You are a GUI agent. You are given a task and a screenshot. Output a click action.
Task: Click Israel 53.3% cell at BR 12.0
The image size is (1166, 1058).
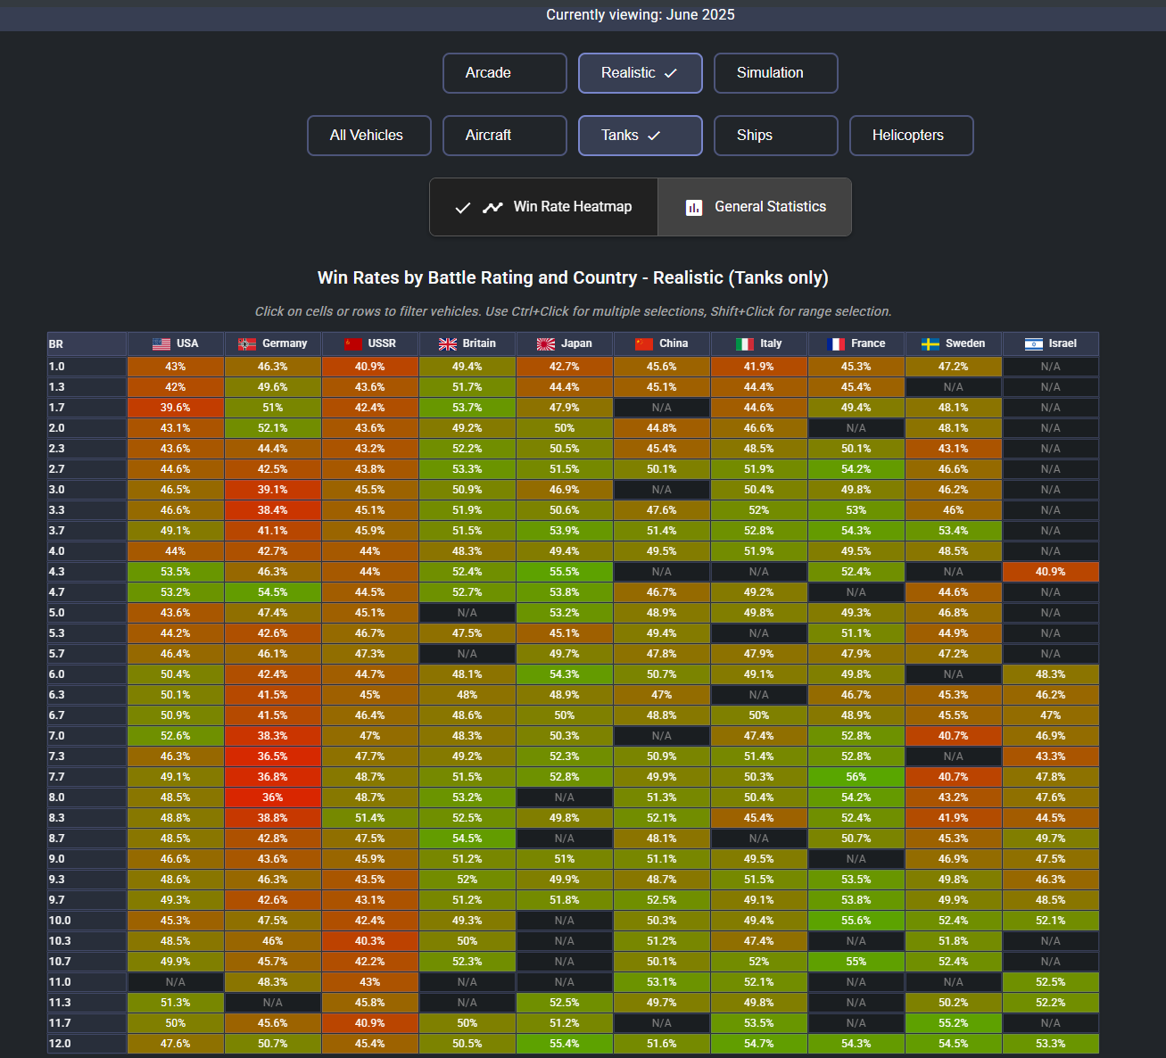(x=1050, y=1044)
